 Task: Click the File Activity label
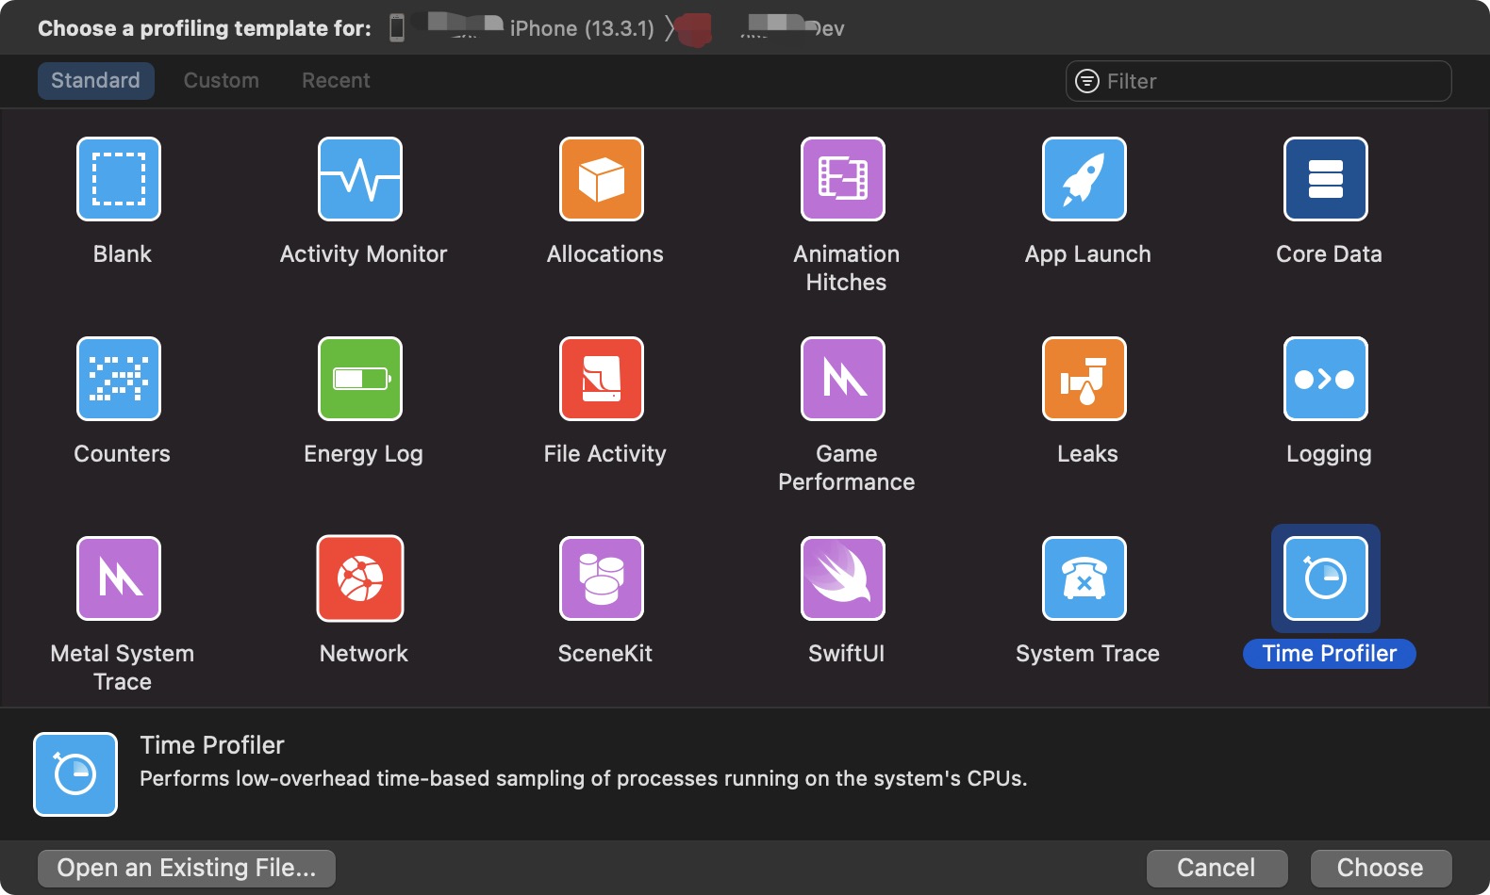pyautogui.click(x=605, y=454)
